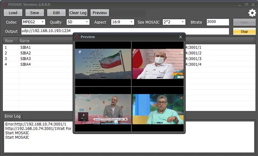The width and height of the screenshot is (258, 156).
Task: Expand the Codec MPEG2 dropdown
Action: [34, 22]
